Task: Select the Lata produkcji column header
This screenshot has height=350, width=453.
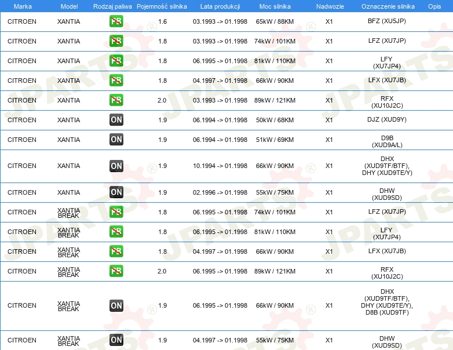Action: tap(220, 6)
